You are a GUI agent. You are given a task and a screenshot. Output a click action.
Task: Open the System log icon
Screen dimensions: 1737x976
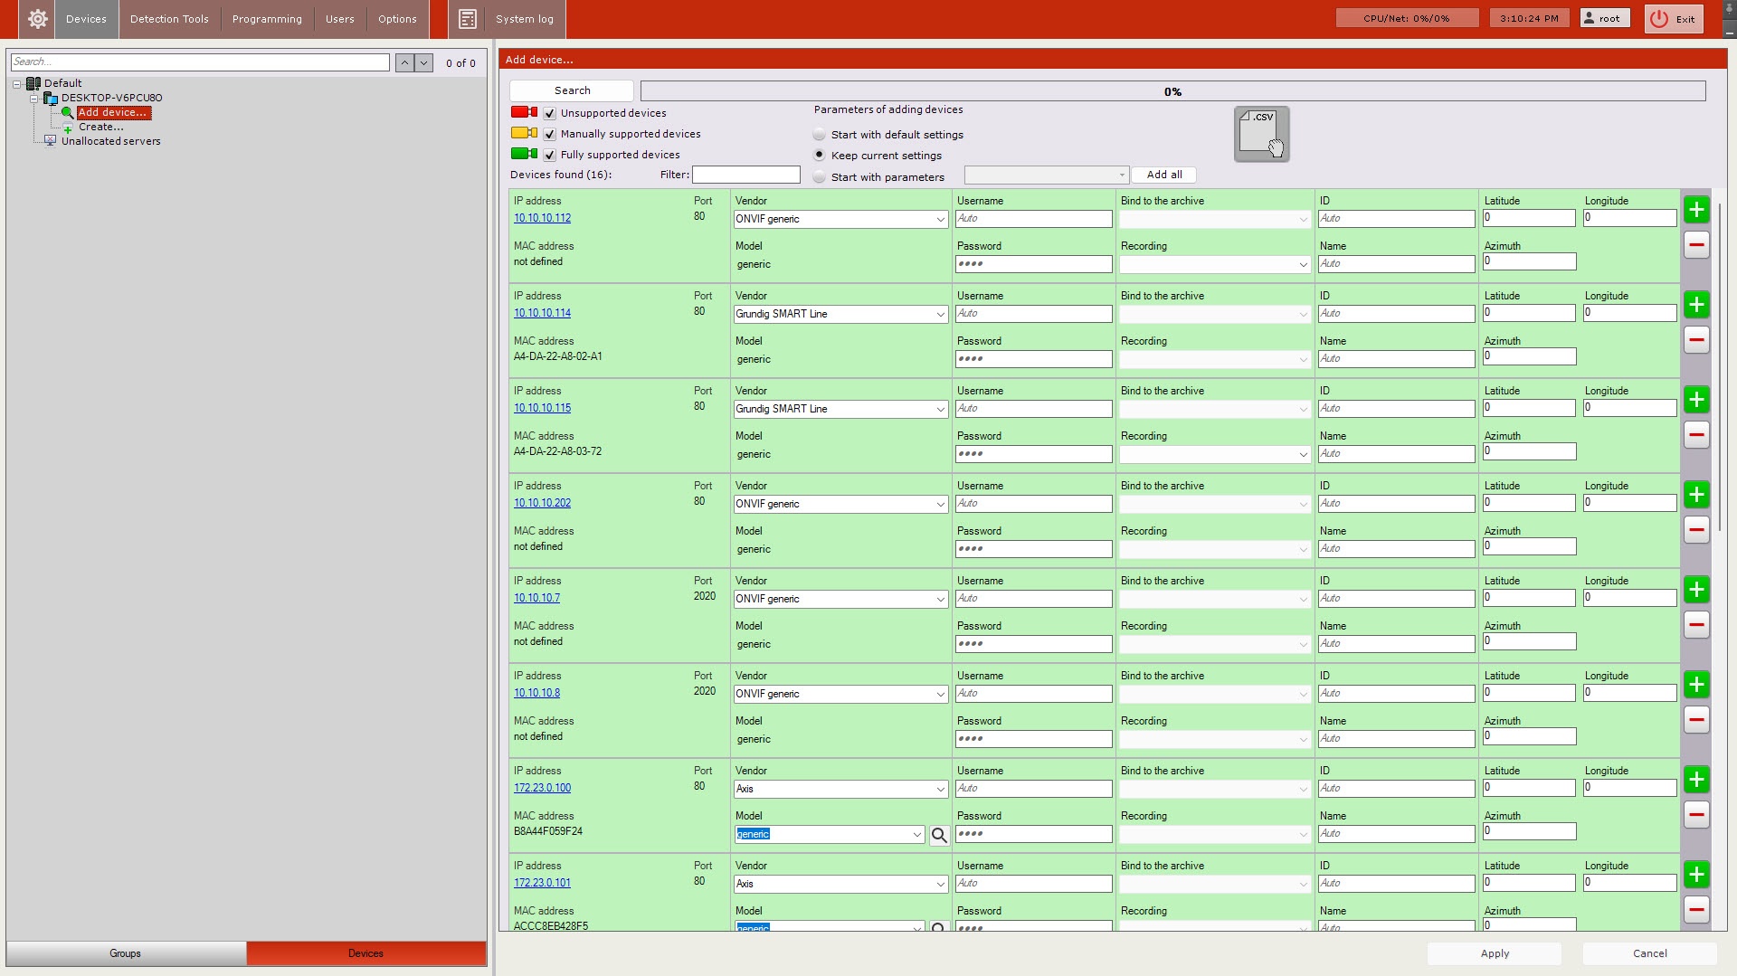[468, 19]
